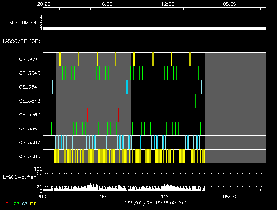
Task: Click the OS_3387 row label
Action: (30, 142)
